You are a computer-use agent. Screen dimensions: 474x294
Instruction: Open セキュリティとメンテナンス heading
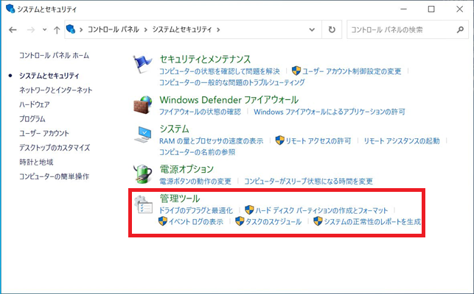click(205, 59)
